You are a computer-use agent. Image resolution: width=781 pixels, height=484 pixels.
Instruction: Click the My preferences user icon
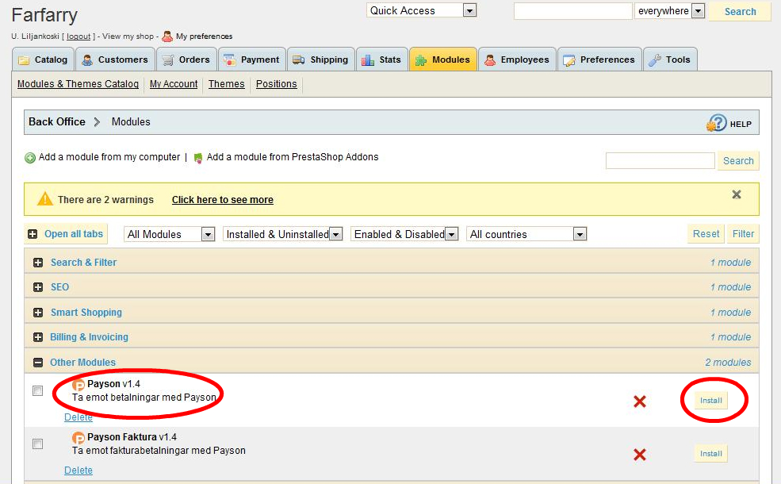(x=167, y=36)
